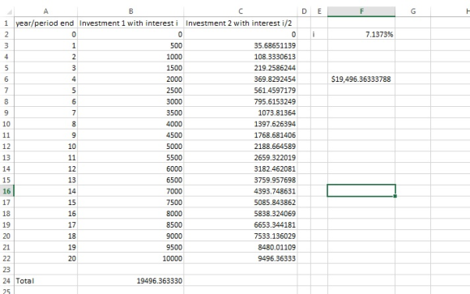
Task: Click cell with value 219.2586244
Action: coord(241,68)
